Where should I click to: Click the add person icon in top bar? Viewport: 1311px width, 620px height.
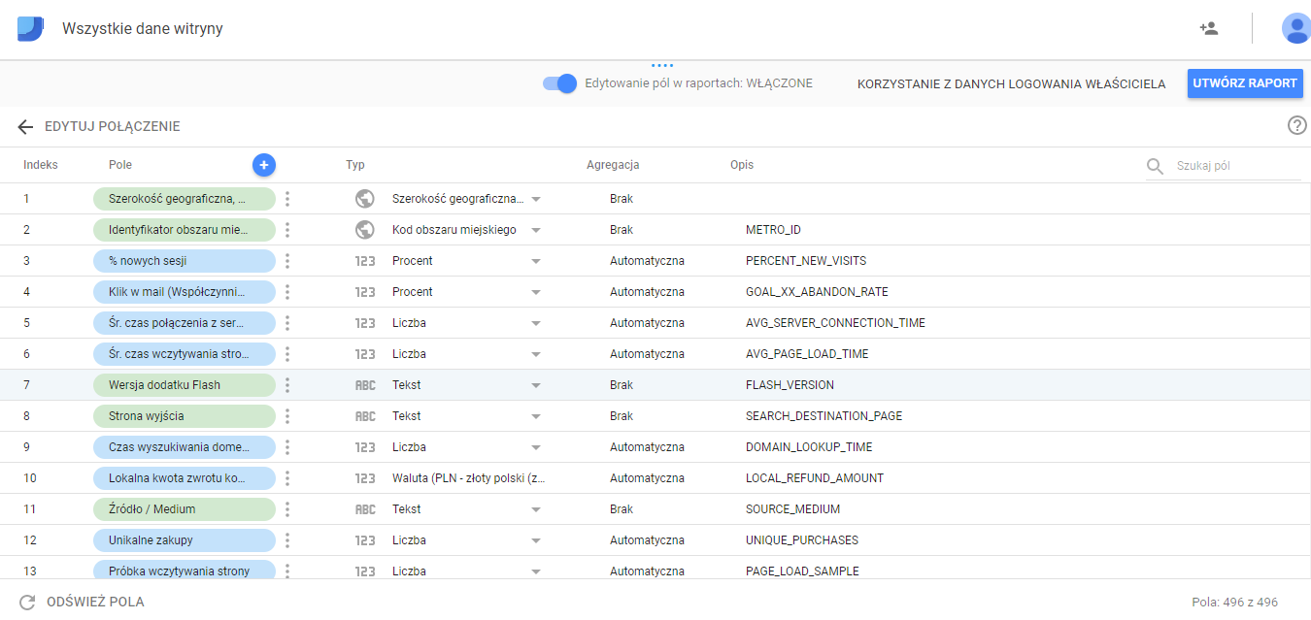[x=1208, y=28]
